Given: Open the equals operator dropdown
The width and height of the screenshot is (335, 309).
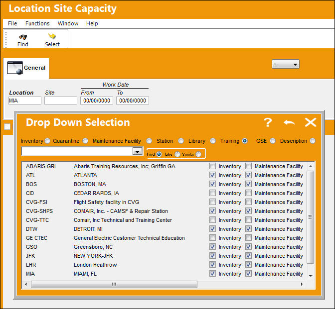Looking at the screenshot, I should point(286,64).
